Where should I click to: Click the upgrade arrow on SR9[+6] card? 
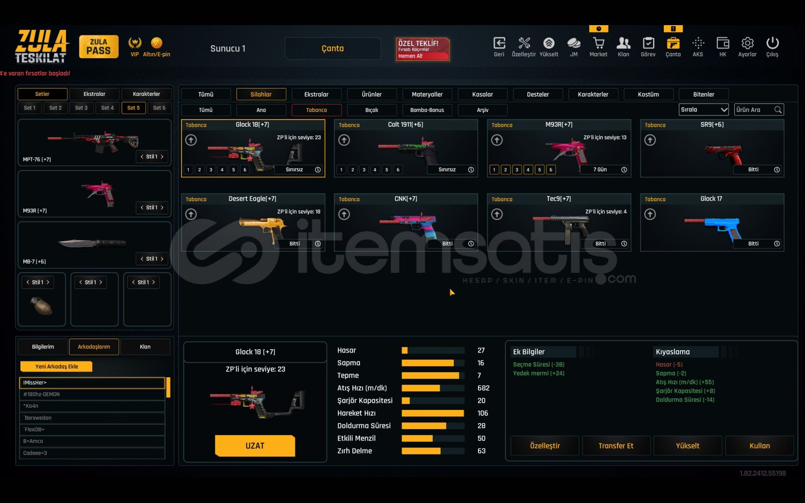tap(650, 140)
